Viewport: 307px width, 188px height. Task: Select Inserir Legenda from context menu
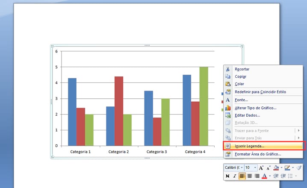[249, 146]
